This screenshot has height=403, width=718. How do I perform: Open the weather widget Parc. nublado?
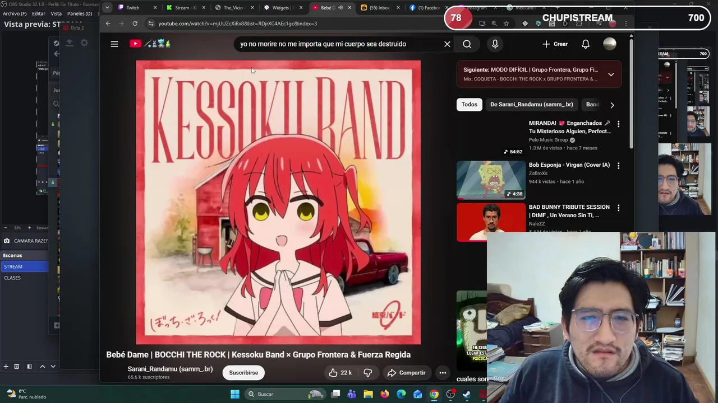tap(25, 394)
